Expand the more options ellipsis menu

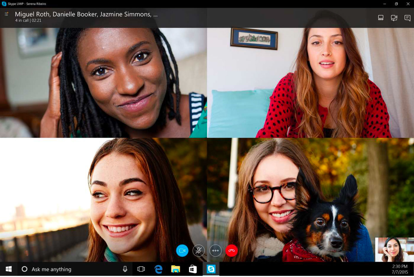[215, 251]
